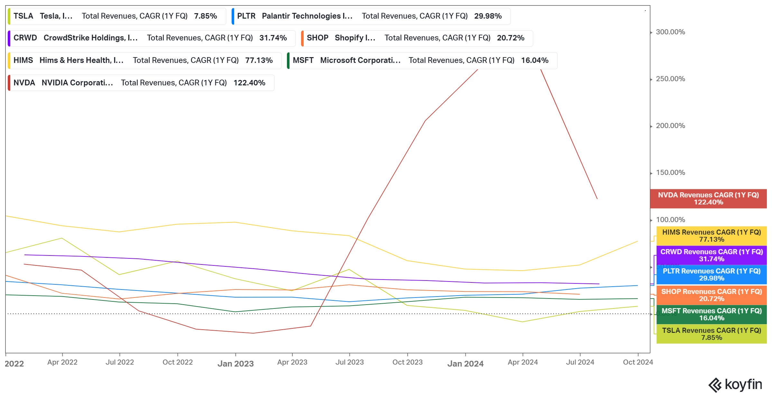
Task: Click the Oct 2024 x-axis label
Action: 638,362
